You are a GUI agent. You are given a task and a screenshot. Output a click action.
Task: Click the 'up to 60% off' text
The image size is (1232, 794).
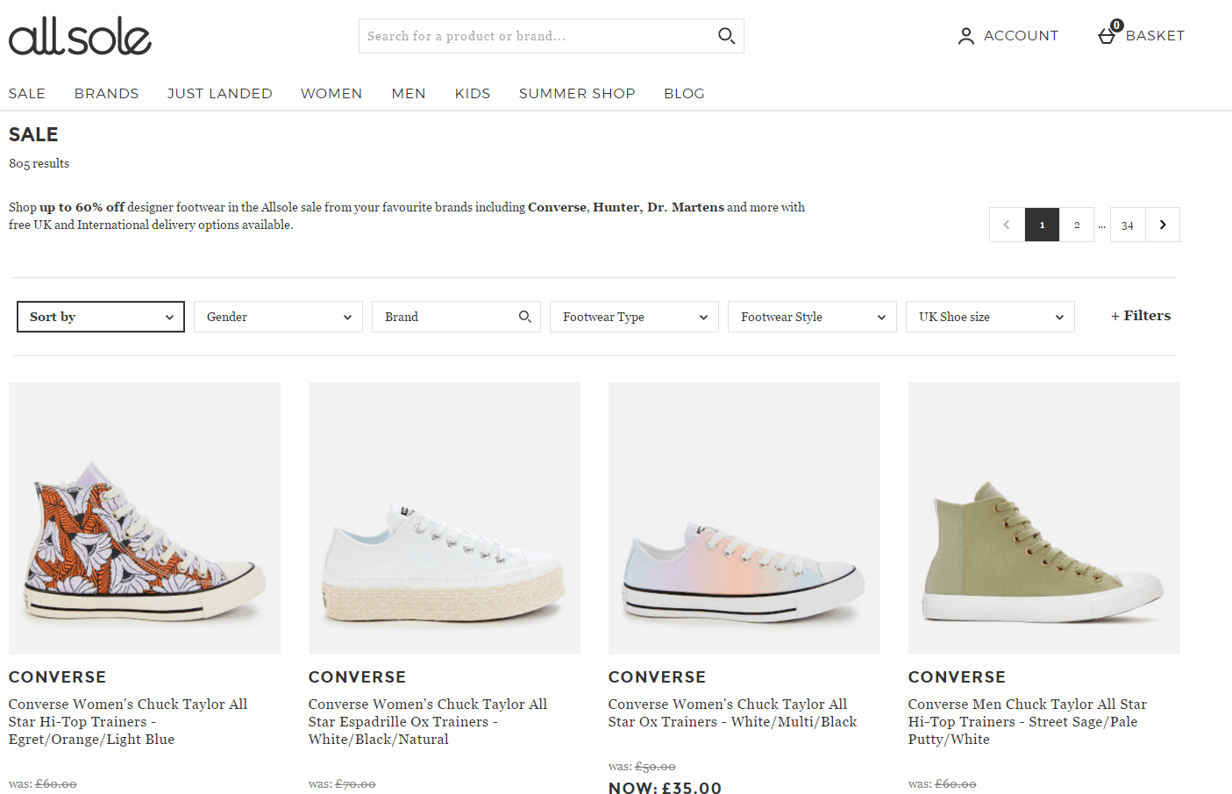82,207
